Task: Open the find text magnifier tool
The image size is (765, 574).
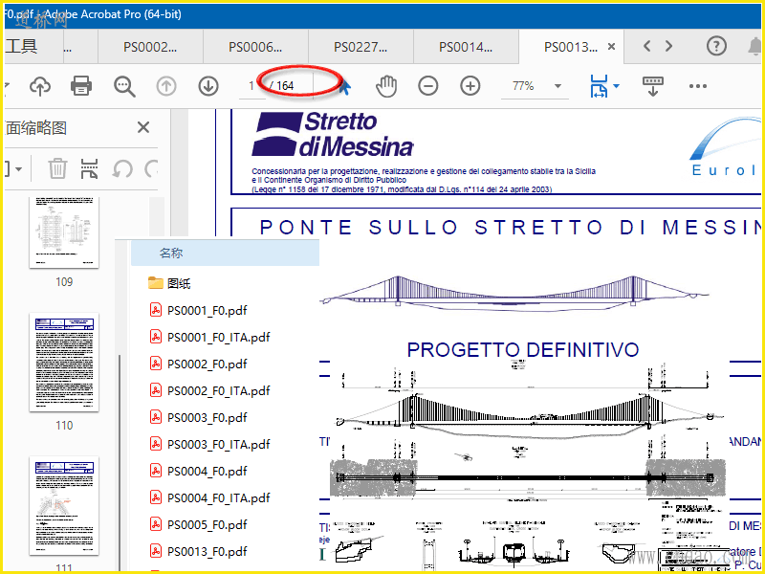Action: 124,86
